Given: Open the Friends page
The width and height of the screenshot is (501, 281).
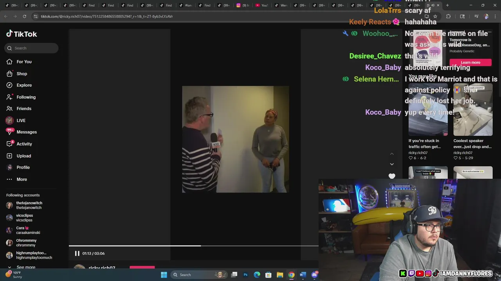Looking at the screenshot, I should (19, 108).
